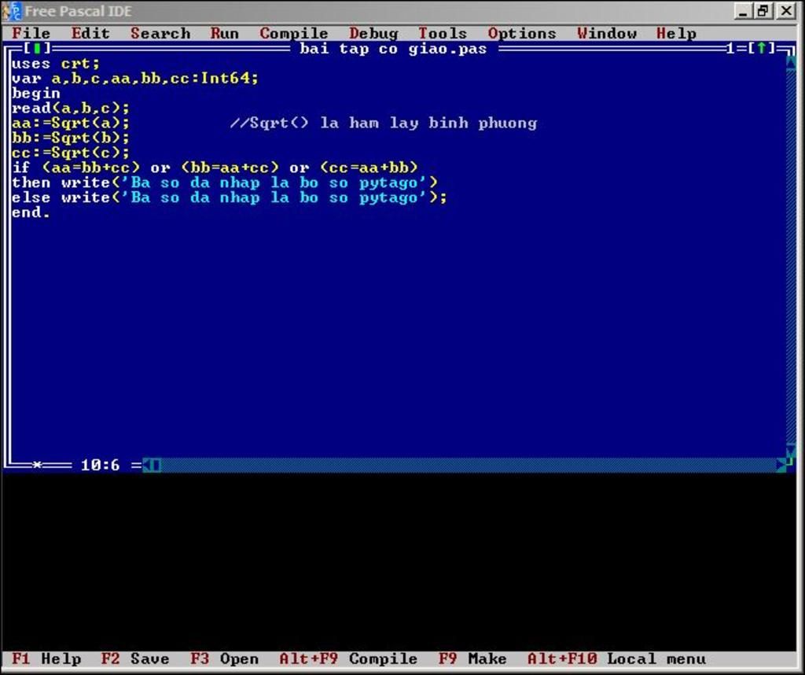Screen dimensions: 805x675
Task: Click the horizontal scrollbar left arrow
Action: tap(146, 466)
